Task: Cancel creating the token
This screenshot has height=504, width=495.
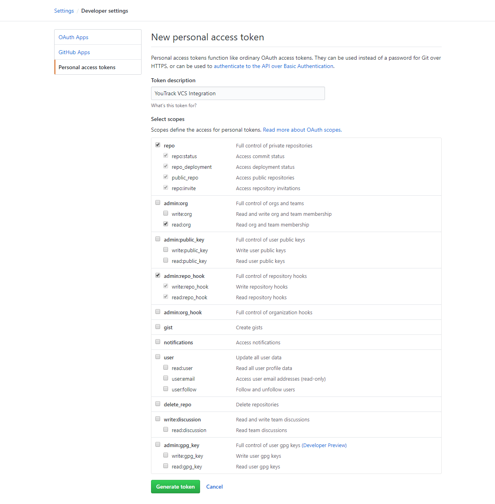Action: (214, 486)
